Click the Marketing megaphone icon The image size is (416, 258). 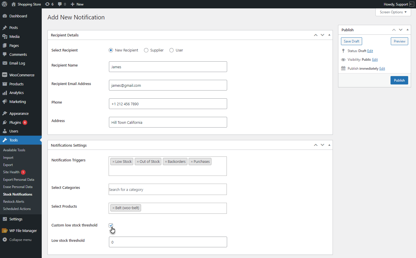[5, 102]
